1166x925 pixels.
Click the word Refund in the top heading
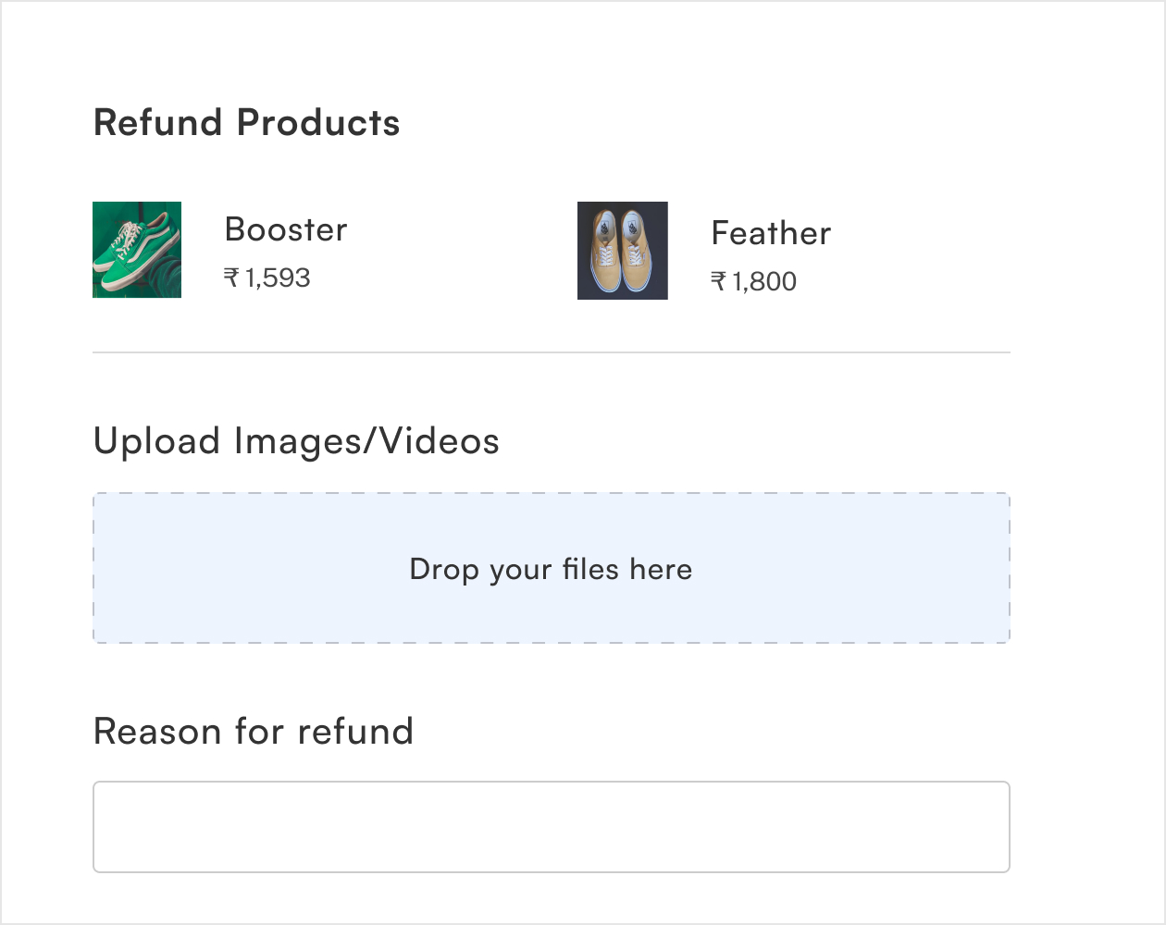pyautogui.click(x=158, y=123)
